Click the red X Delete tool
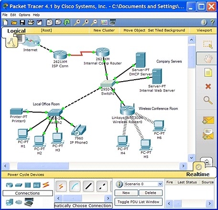 tap(208, 86)
